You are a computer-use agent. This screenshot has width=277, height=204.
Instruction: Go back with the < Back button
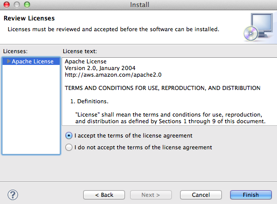(104, 195)
